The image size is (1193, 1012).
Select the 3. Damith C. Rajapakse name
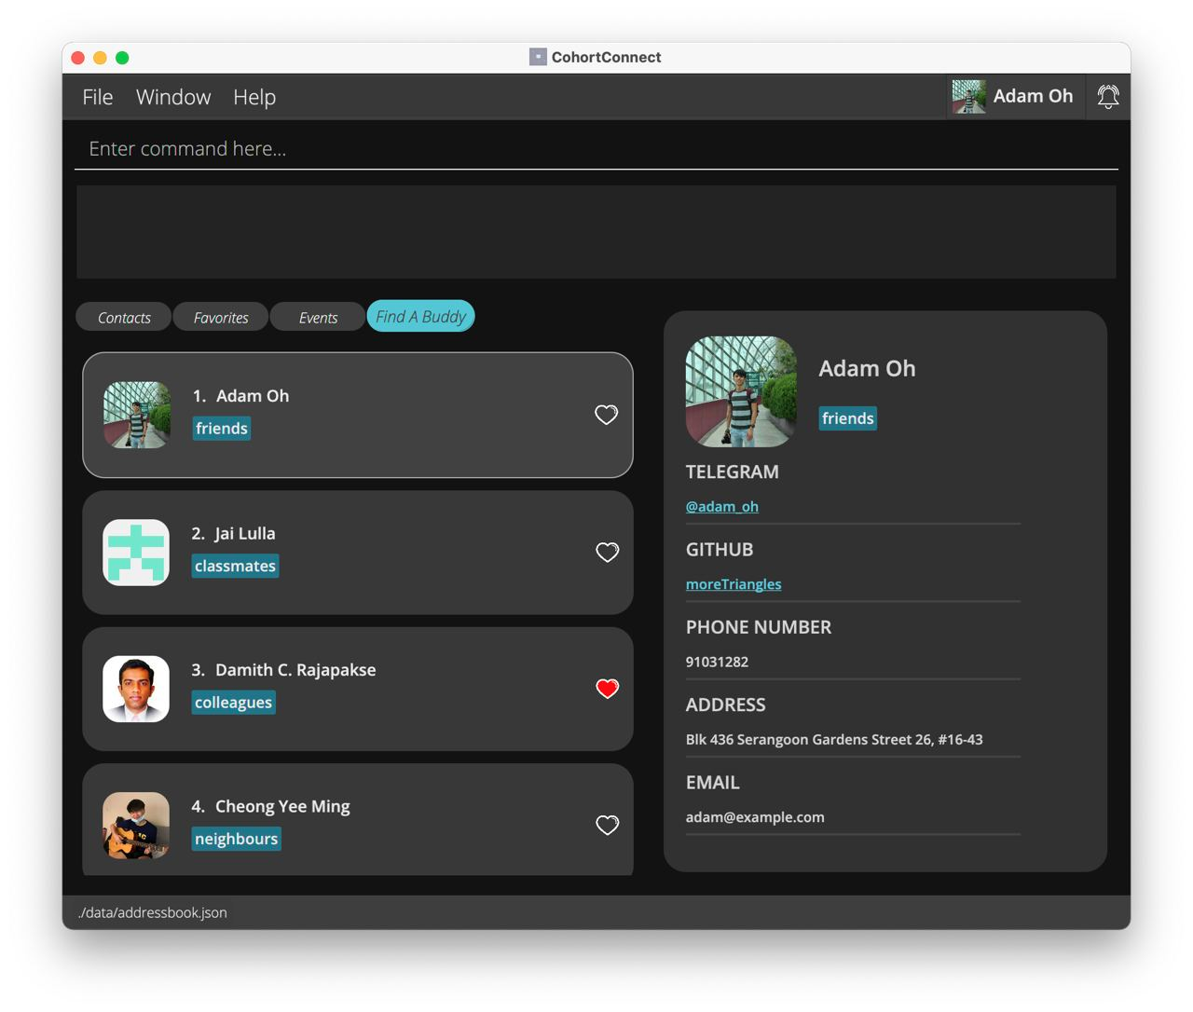(x=284, y=670)
